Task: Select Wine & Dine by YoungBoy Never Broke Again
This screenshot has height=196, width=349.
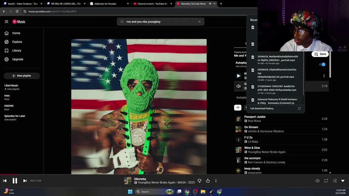Action: [x=281, y=150]
